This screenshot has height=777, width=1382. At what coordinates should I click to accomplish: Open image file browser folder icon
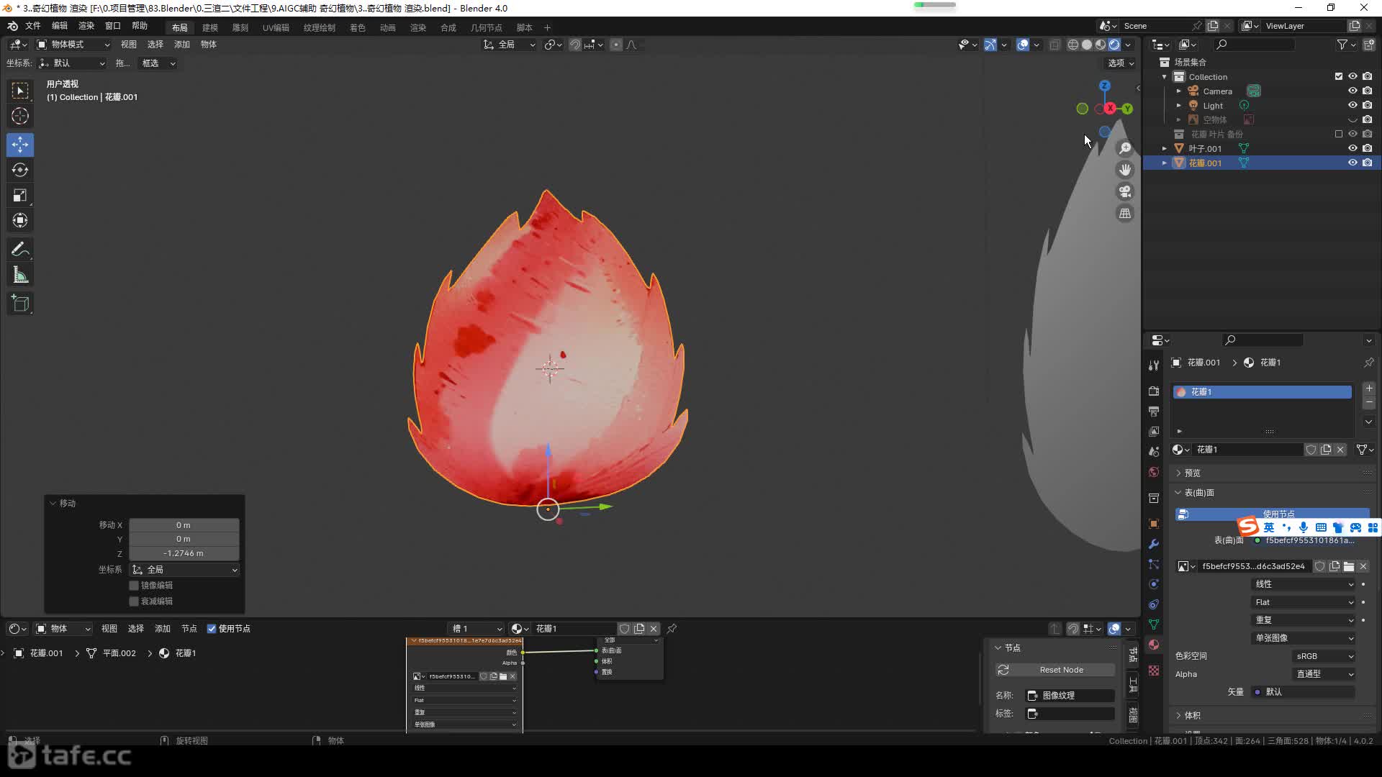[x=1349, y=566]
